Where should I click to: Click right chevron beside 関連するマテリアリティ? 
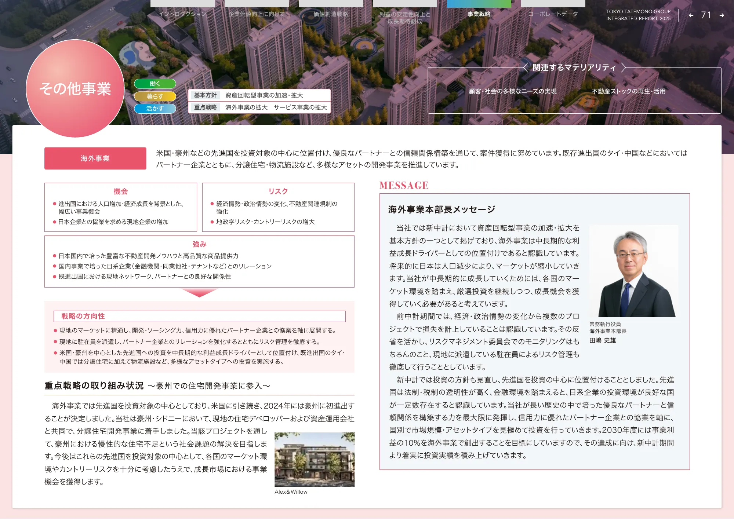[x=623, y=67]
